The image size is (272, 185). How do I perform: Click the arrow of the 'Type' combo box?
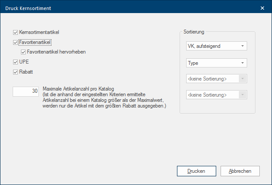(242, 63)
